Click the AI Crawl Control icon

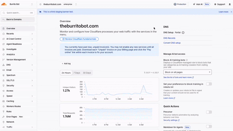click(4, 39)
